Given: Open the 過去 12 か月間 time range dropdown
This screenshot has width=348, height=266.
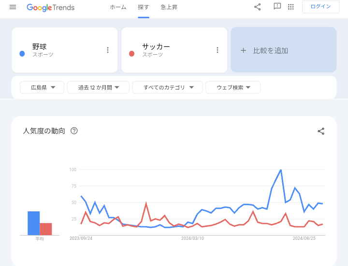Looking at the screenshot, I should click(x=98, y=88).
